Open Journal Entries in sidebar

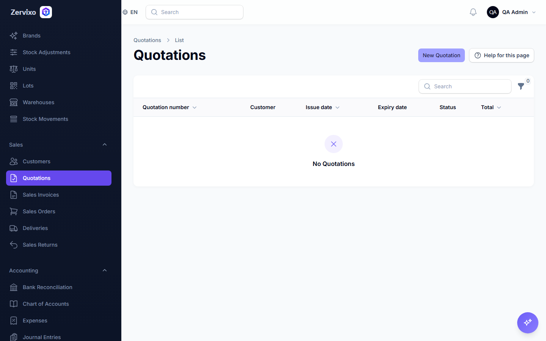(59, 337)
